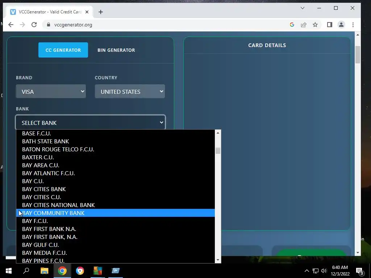
Task: Click the page scrollbar thumb
Action: pyautogui.click(x=358, y=55)
